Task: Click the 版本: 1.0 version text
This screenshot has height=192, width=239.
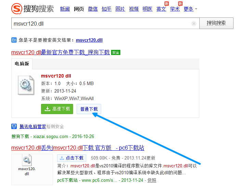Action: click(51, 83)
